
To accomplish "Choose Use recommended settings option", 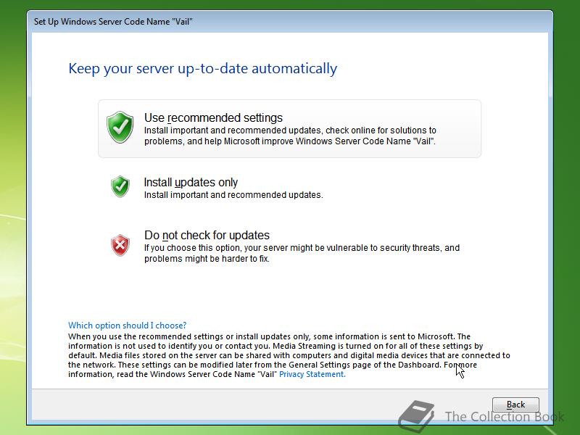I will coord(289,129).
